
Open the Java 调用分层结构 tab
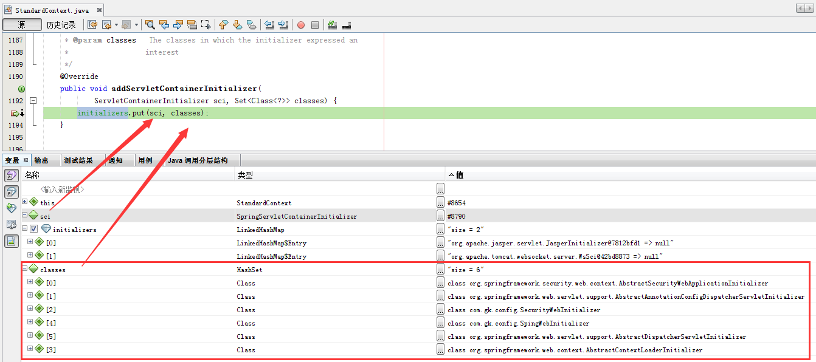(198, 160)
